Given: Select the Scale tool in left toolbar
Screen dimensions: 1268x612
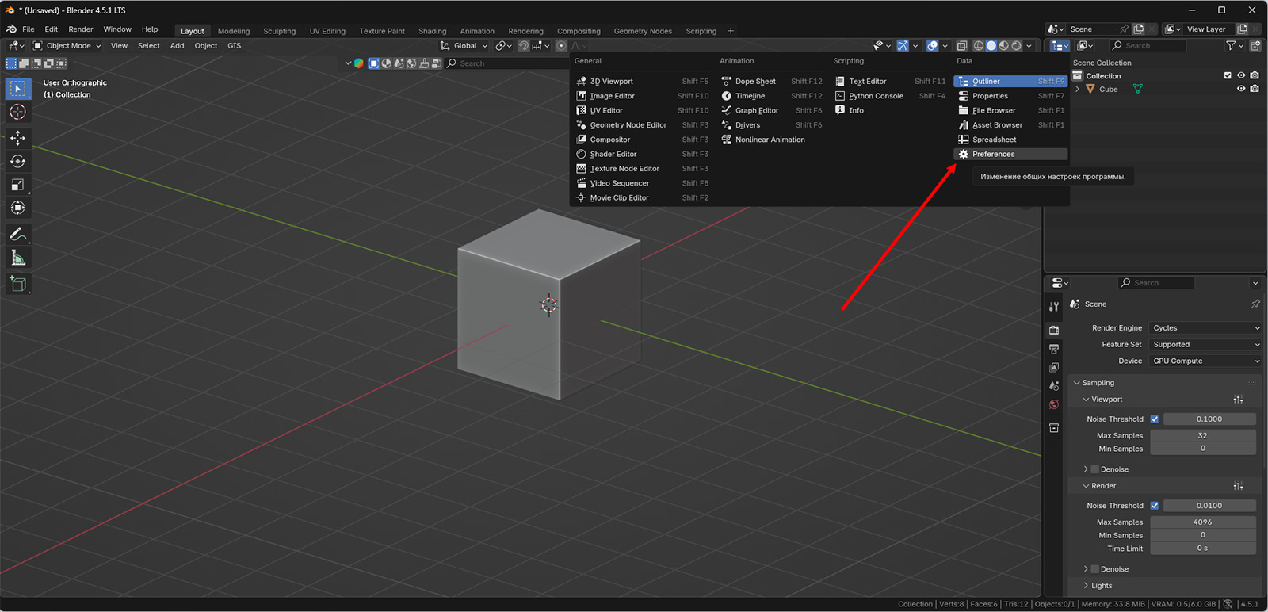Looking at the screenshot, I should [x=17, y=185].
